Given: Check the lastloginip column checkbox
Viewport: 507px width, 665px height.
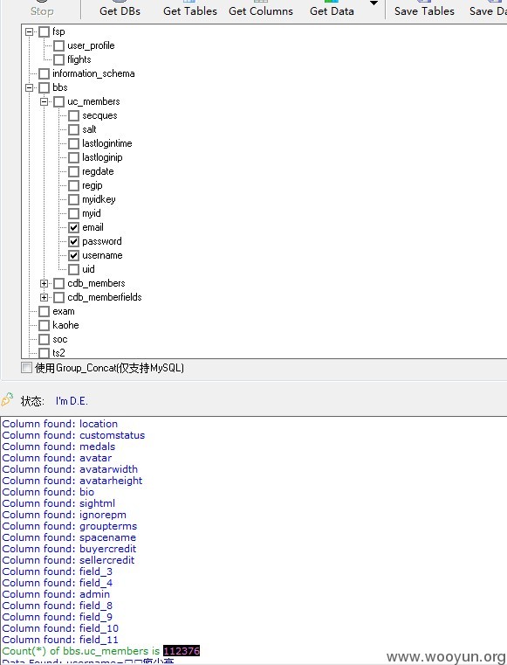Looking at the screenshot, I should coord(73,158).
